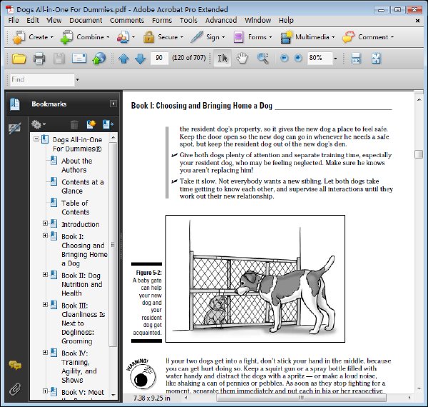Screen dimensions: 428x407
Task: Click the New Bookmark icon
Action: tap(91, 124)
